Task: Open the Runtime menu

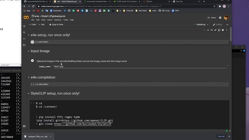Action: point(58,20)
